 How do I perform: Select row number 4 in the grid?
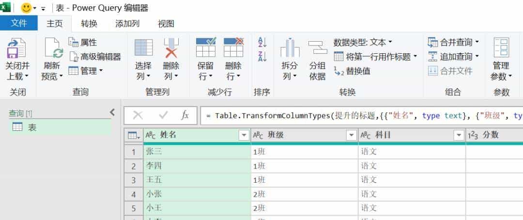[134, 194]
